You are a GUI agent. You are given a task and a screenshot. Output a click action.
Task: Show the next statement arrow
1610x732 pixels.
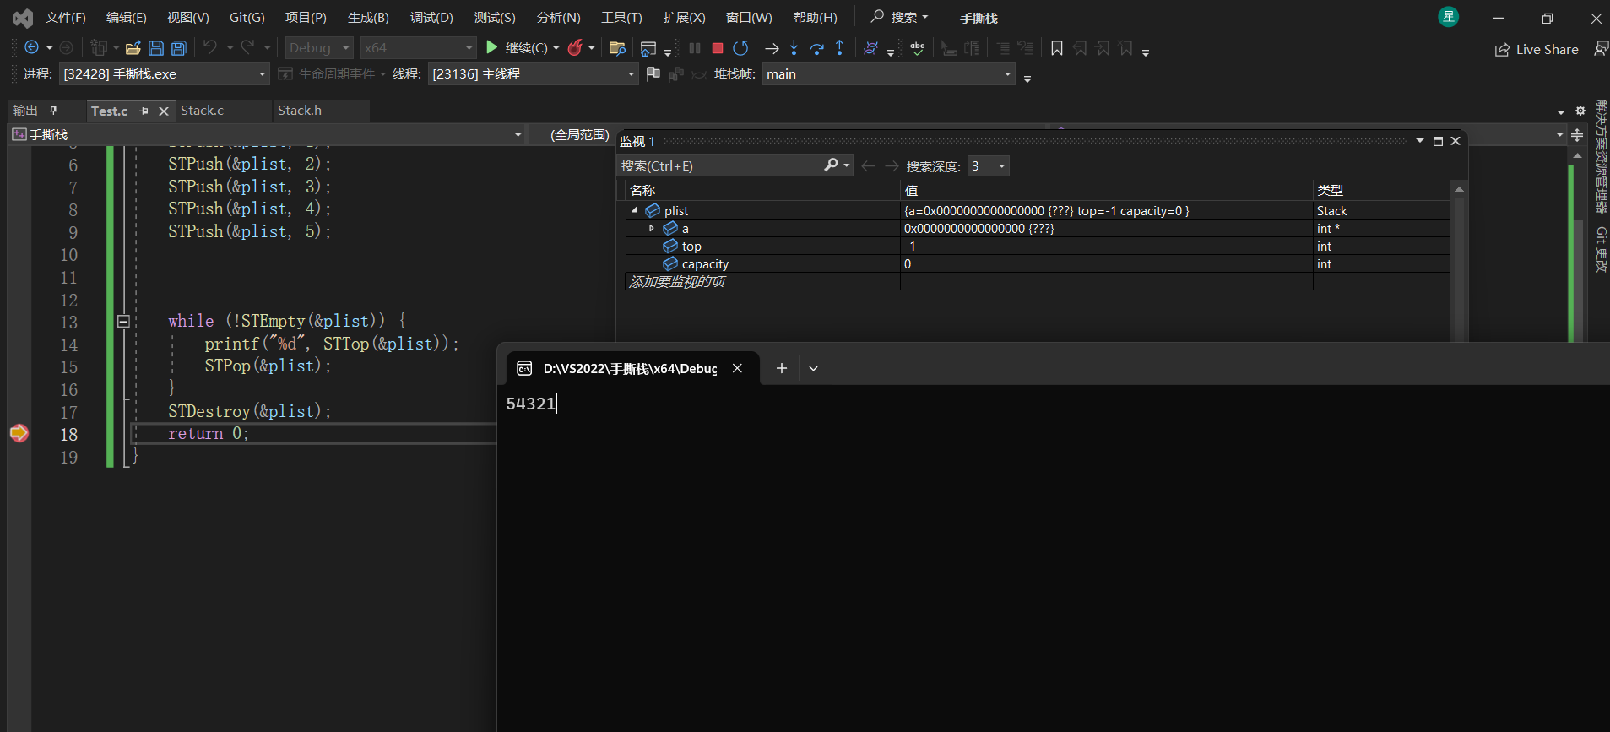(x=772, y=48)
